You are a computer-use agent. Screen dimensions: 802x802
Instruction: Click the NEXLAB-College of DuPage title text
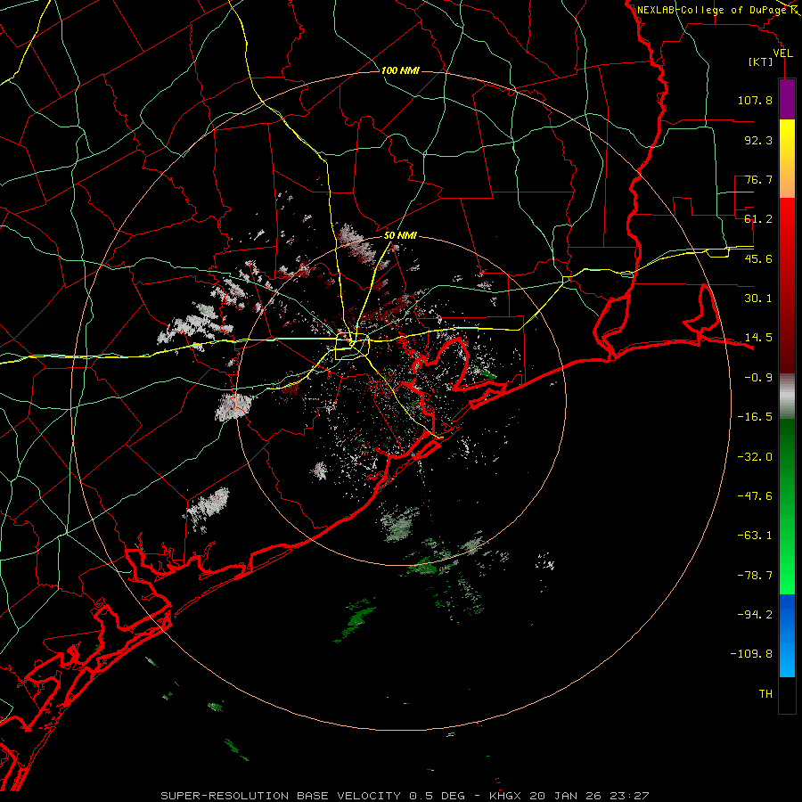(x=711, y=10)
